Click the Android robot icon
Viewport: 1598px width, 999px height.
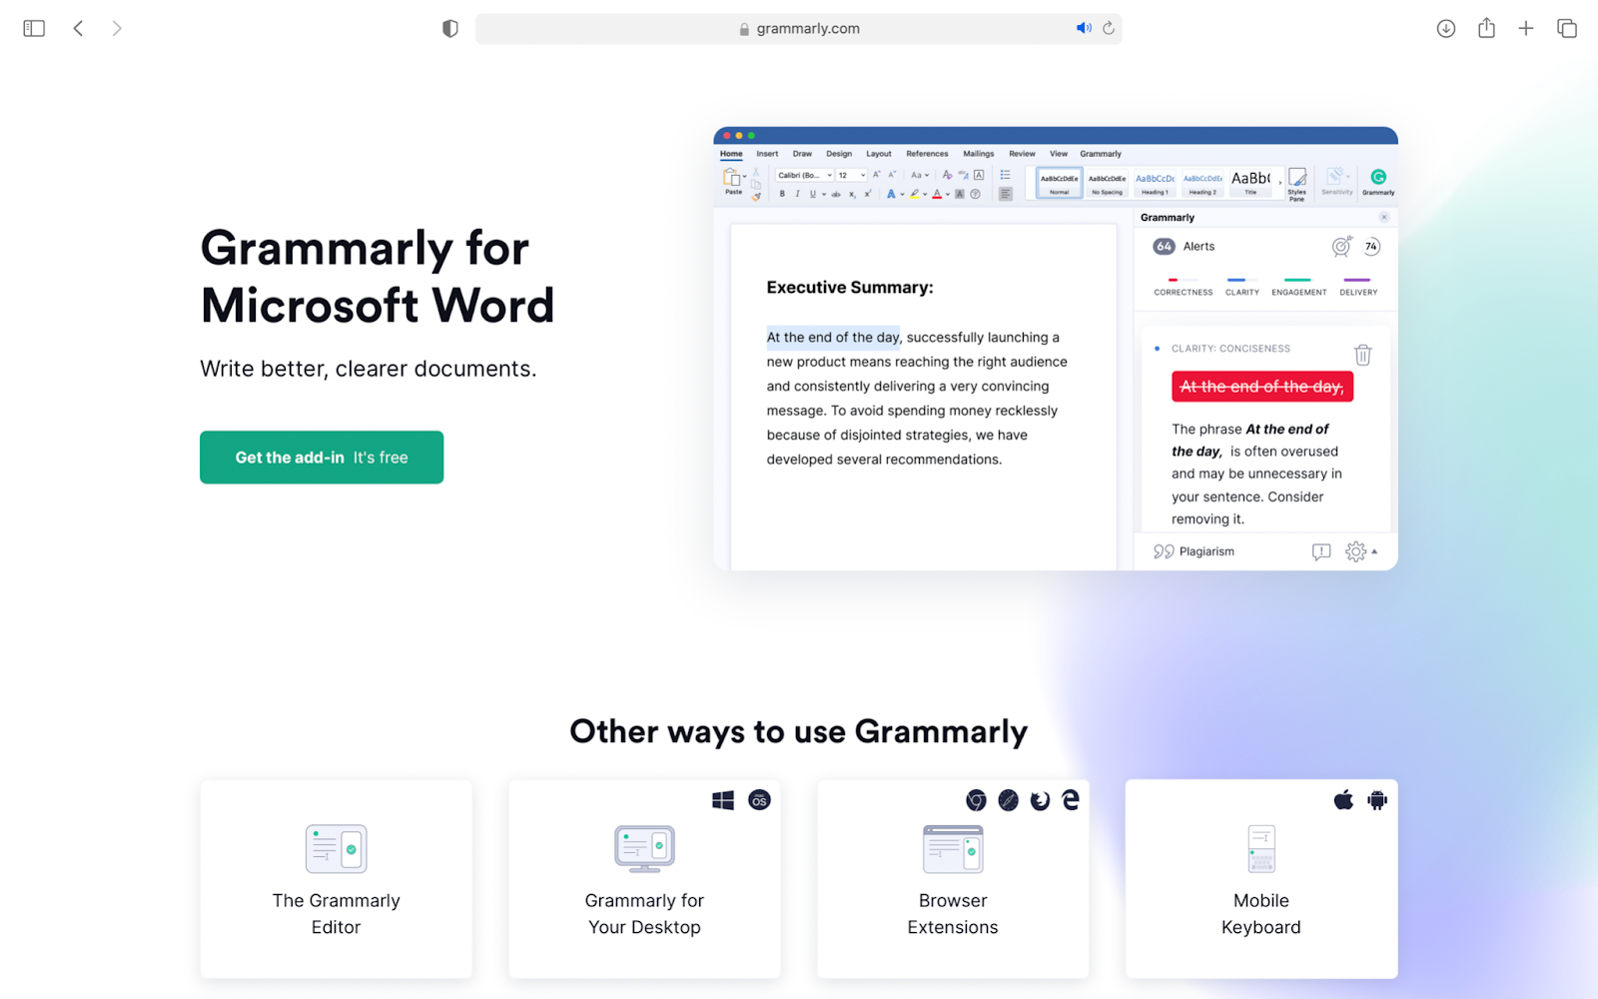(1377, 800)
